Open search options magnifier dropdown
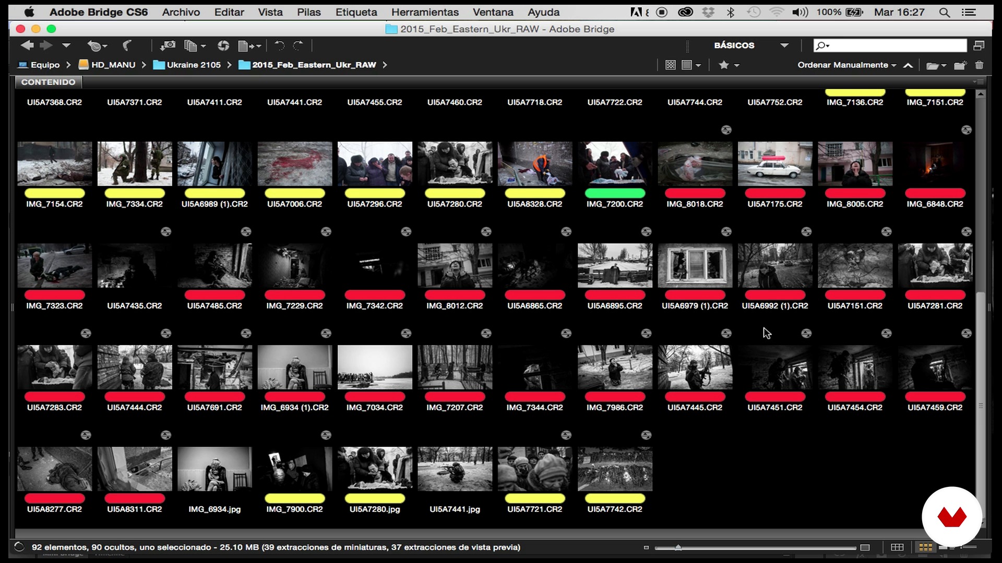The width and height of the screenshot is (1002, 563). coord(823,46)
